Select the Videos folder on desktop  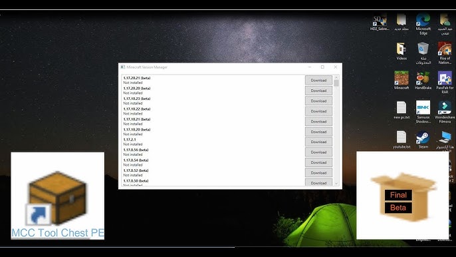coord(401,51)
